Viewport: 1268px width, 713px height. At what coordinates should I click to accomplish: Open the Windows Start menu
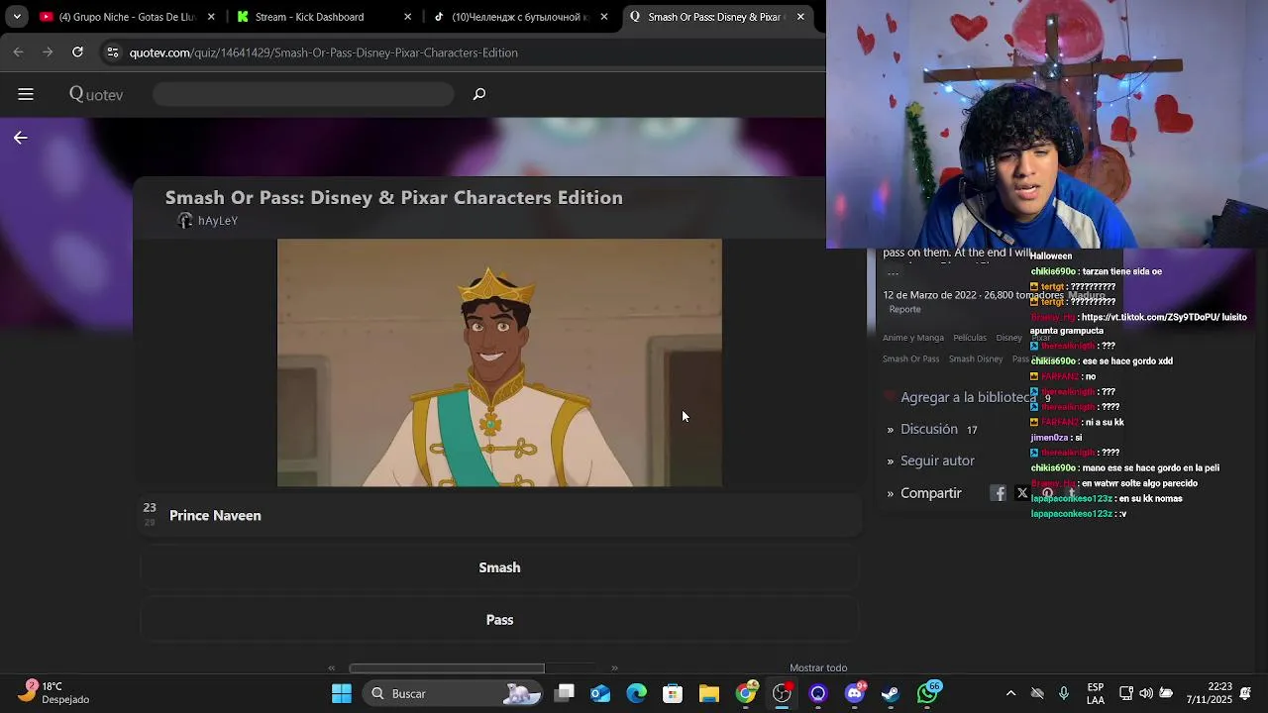tap(342, 693)
